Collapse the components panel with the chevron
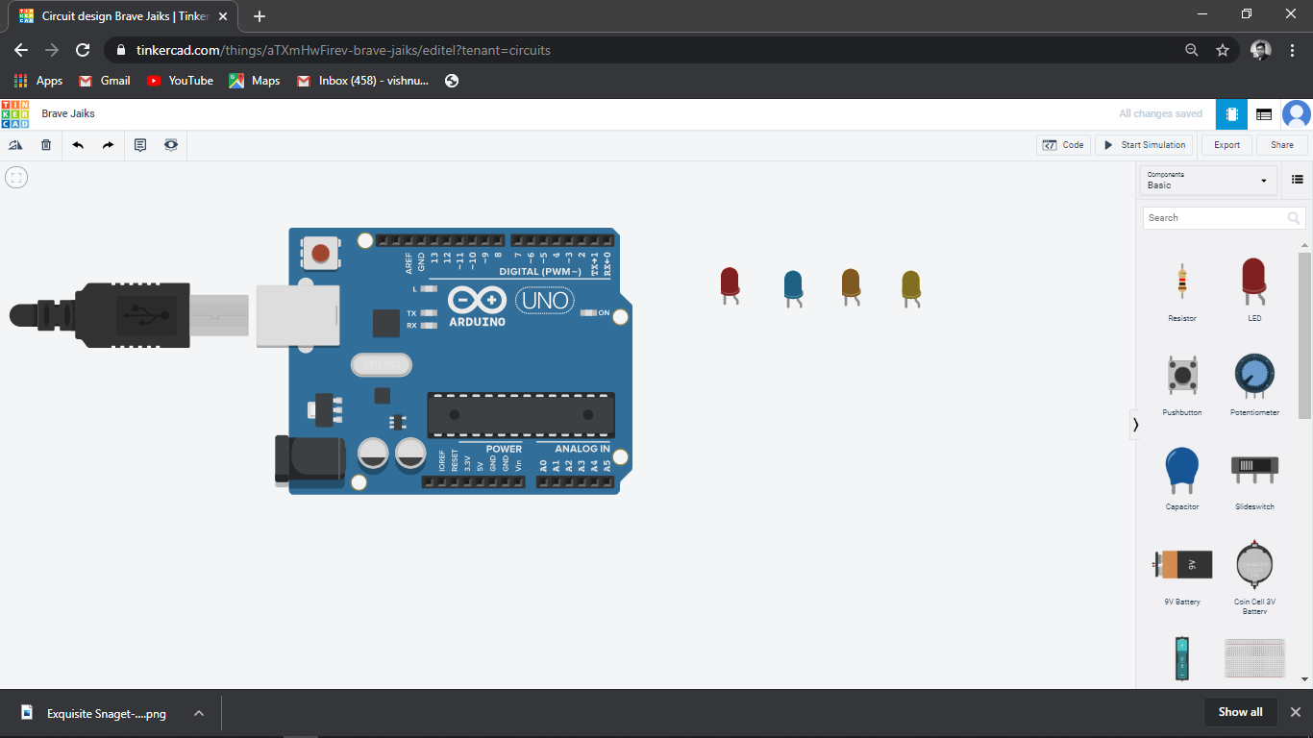Viewport: 1313px width, 738px height. [x=1135, y=424]
